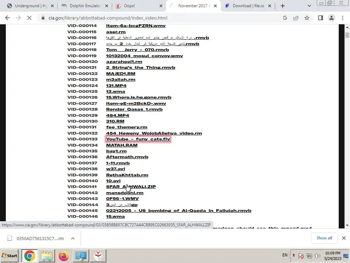Open 15.Where.is.he.gone.rmvb link
Image resolution: width=350 pixels, height=263 pixels.
[x=139, y=97]
